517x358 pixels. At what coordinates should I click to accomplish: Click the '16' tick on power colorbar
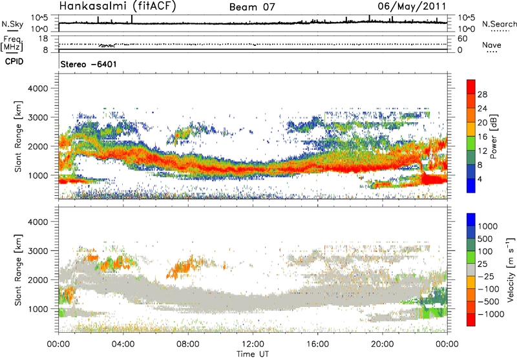click(482, 137)
